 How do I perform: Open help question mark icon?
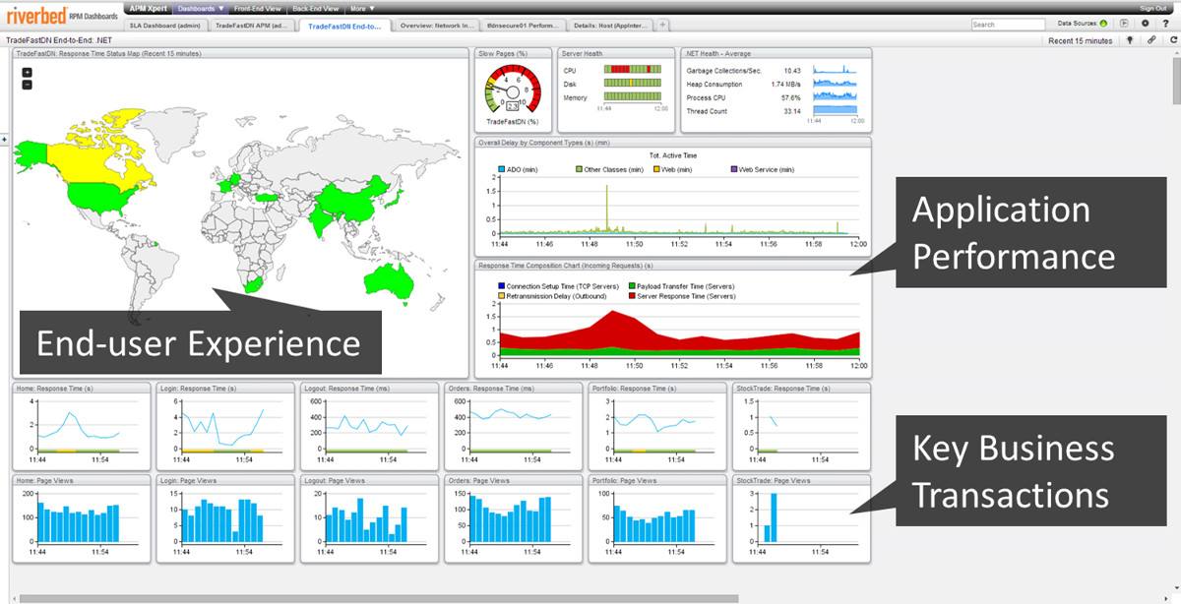(x=1166, y=23)
